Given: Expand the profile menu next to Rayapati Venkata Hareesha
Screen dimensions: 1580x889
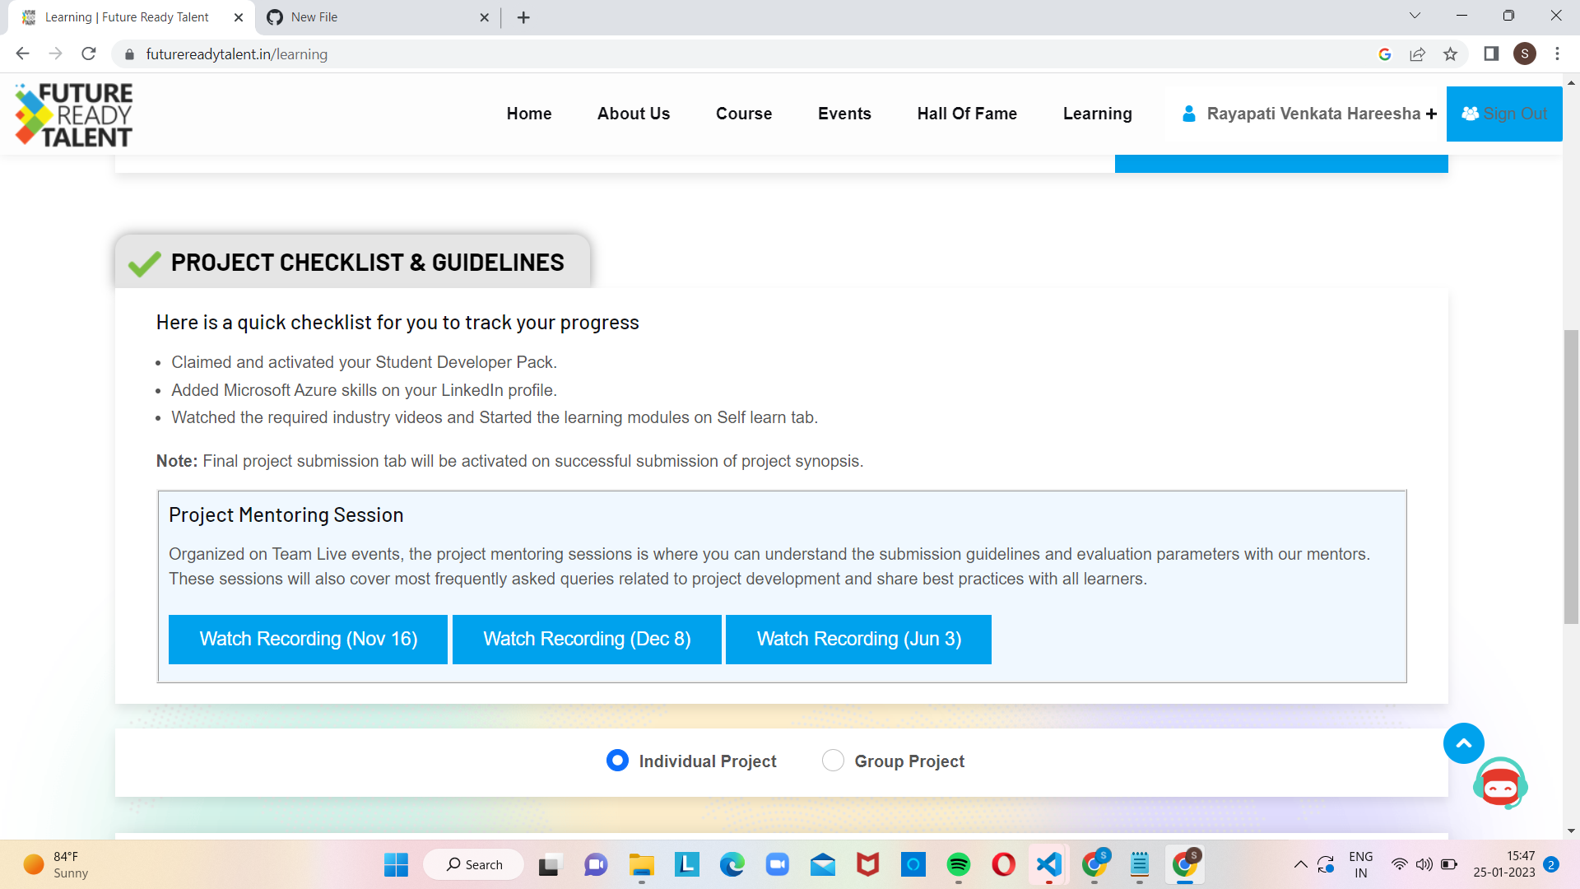Looking at the screenshot, I should [1432, 114].
